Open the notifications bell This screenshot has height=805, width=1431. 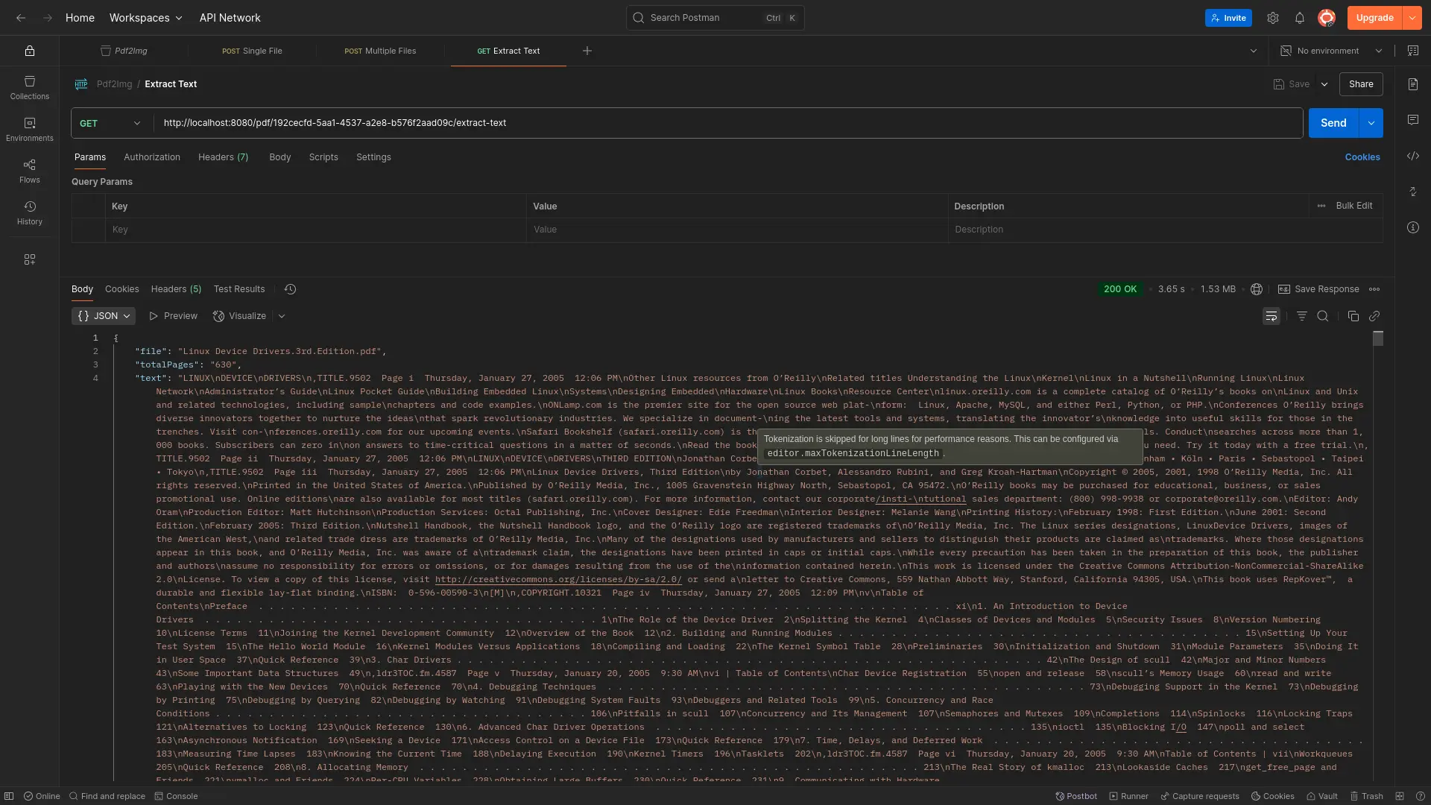(1300, 18)
